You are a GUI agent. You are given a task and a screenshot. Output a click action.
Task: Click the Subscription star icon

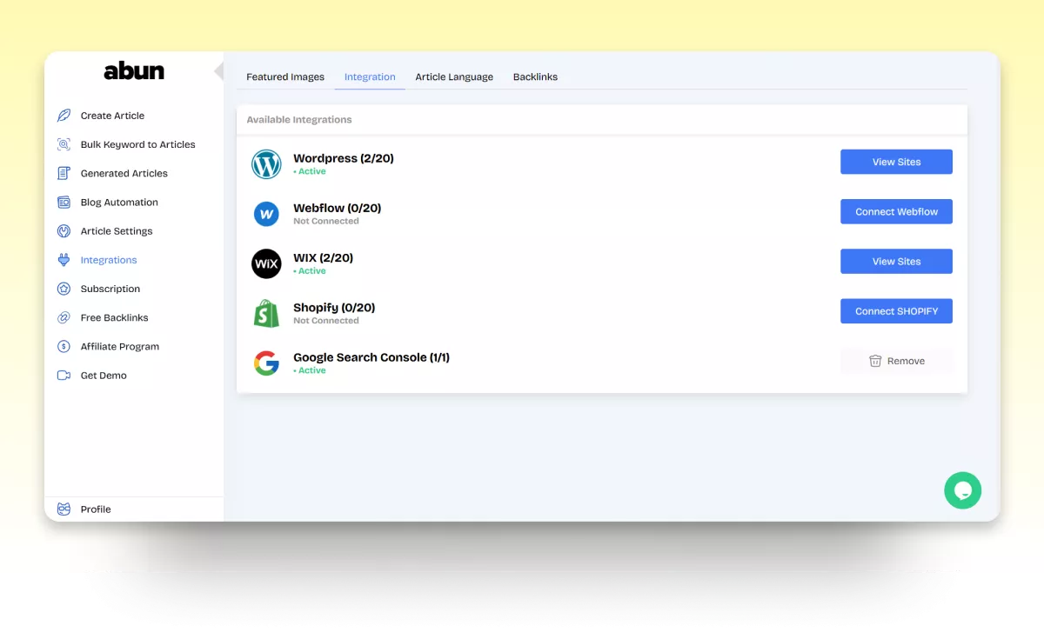64,289
